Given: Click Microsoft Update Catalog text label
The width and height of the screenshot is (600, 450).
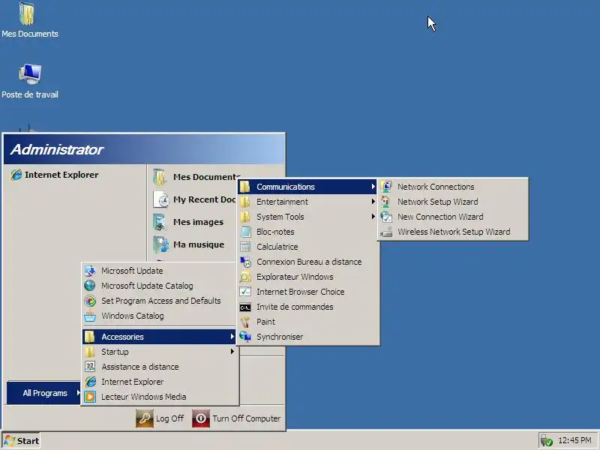Looking at the screenshot, I should pos(147,286).
